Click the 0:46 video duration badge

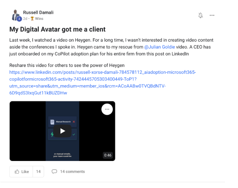click(x=108, y=155)
